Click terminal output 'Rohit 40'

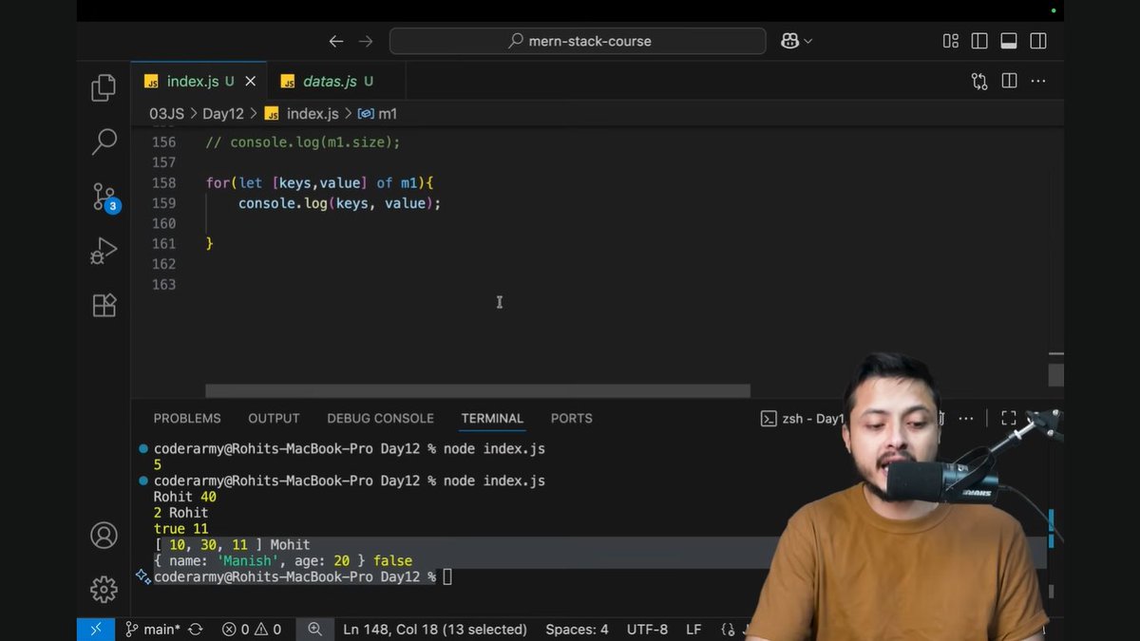tap(185, 497)
